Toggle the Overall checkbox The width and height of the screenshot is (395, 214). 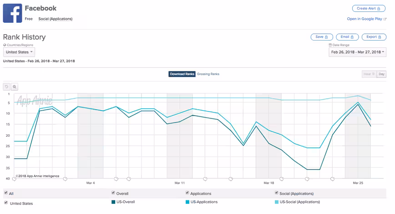point(113,193)
